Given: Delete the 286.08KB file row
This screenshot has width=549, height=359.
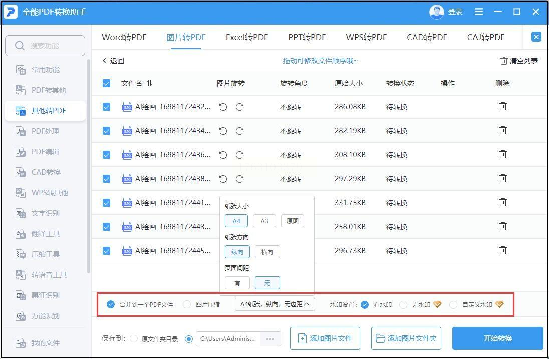Looking at the screenshot, I should point(503,106).
